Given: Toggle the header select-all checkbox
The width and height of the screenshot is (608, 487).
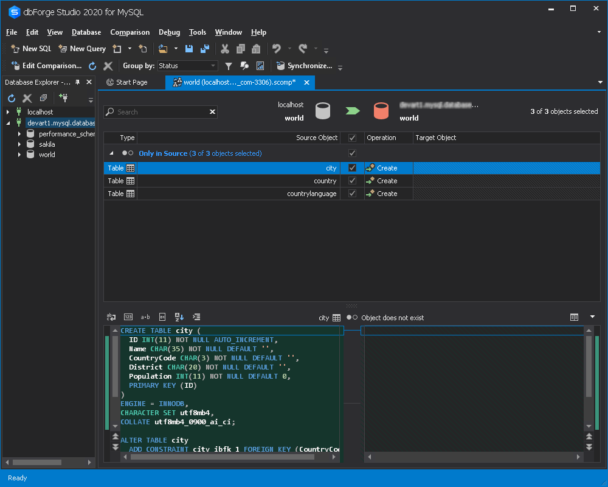Looking at the screenshot, I should coord(352,138).
